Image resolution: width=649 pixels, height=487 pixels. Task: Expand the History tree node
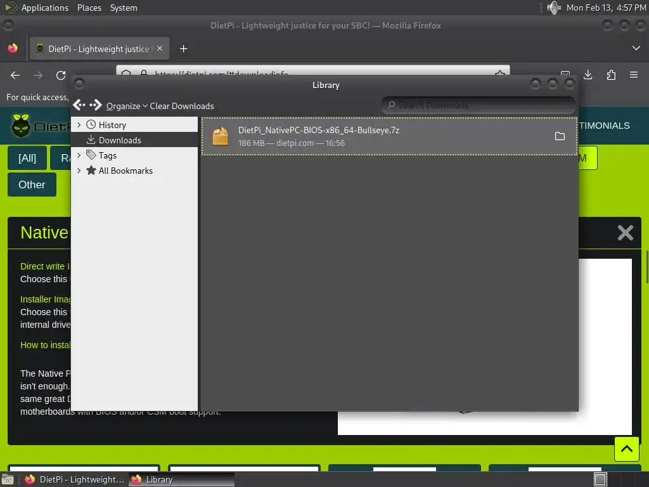tap(79, 125)
